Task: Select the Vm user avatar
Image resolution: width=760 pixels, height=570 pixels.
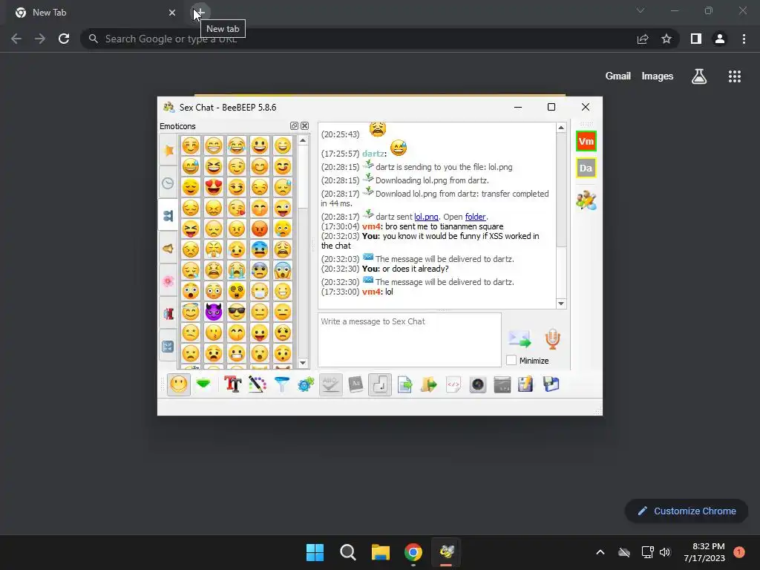Action: click(586, 142)
